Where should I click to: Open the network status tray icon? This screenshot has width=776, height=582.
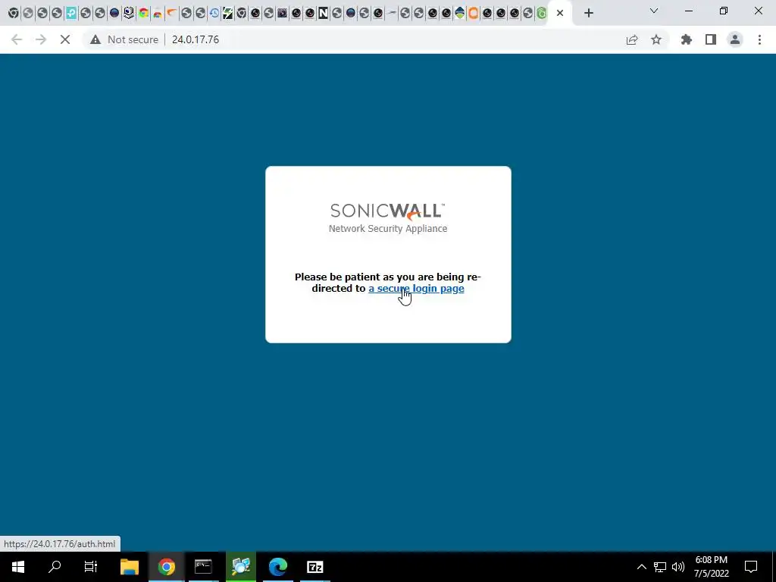660,567
